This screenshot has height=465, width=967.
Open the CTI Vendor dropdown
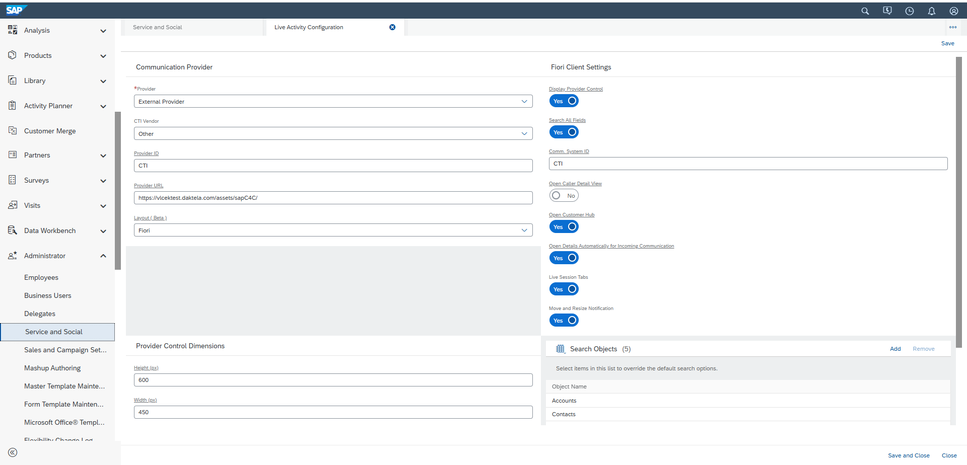point(333,134)
